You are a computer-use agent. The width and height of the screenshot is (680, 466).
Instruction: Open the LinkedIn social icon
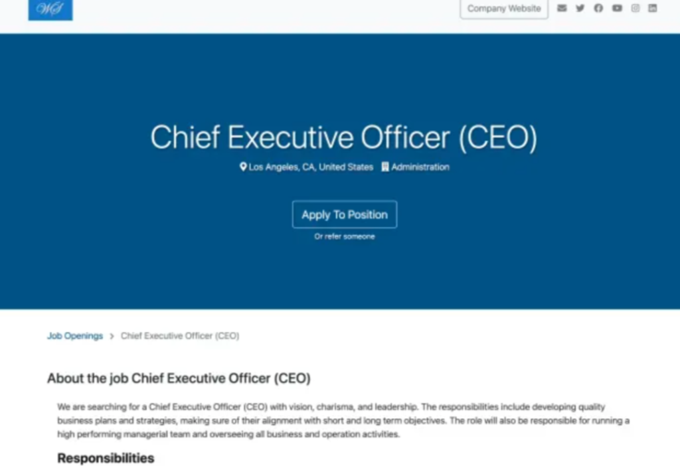pyautogui.click(x=653, y=8)
